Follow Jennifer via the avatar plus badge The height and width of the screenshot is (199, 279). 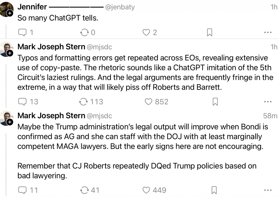9,13
